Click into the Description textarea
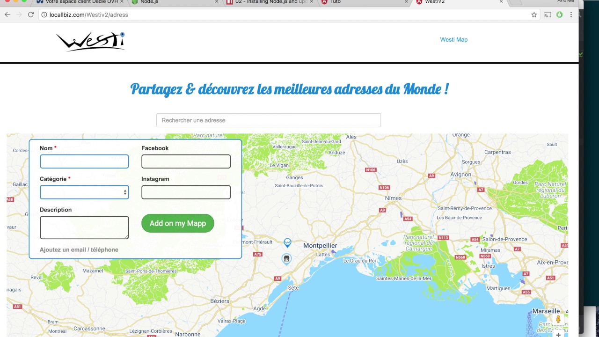Viewport: 599px width, 337px height. click(x=84, y=227)
